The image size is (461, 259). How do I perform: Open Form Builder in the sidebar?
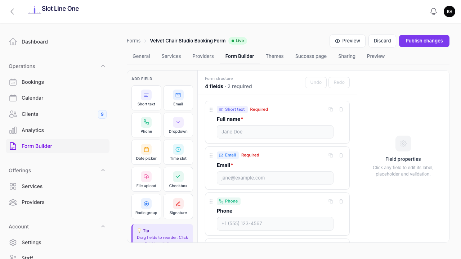tap(58, 146)
